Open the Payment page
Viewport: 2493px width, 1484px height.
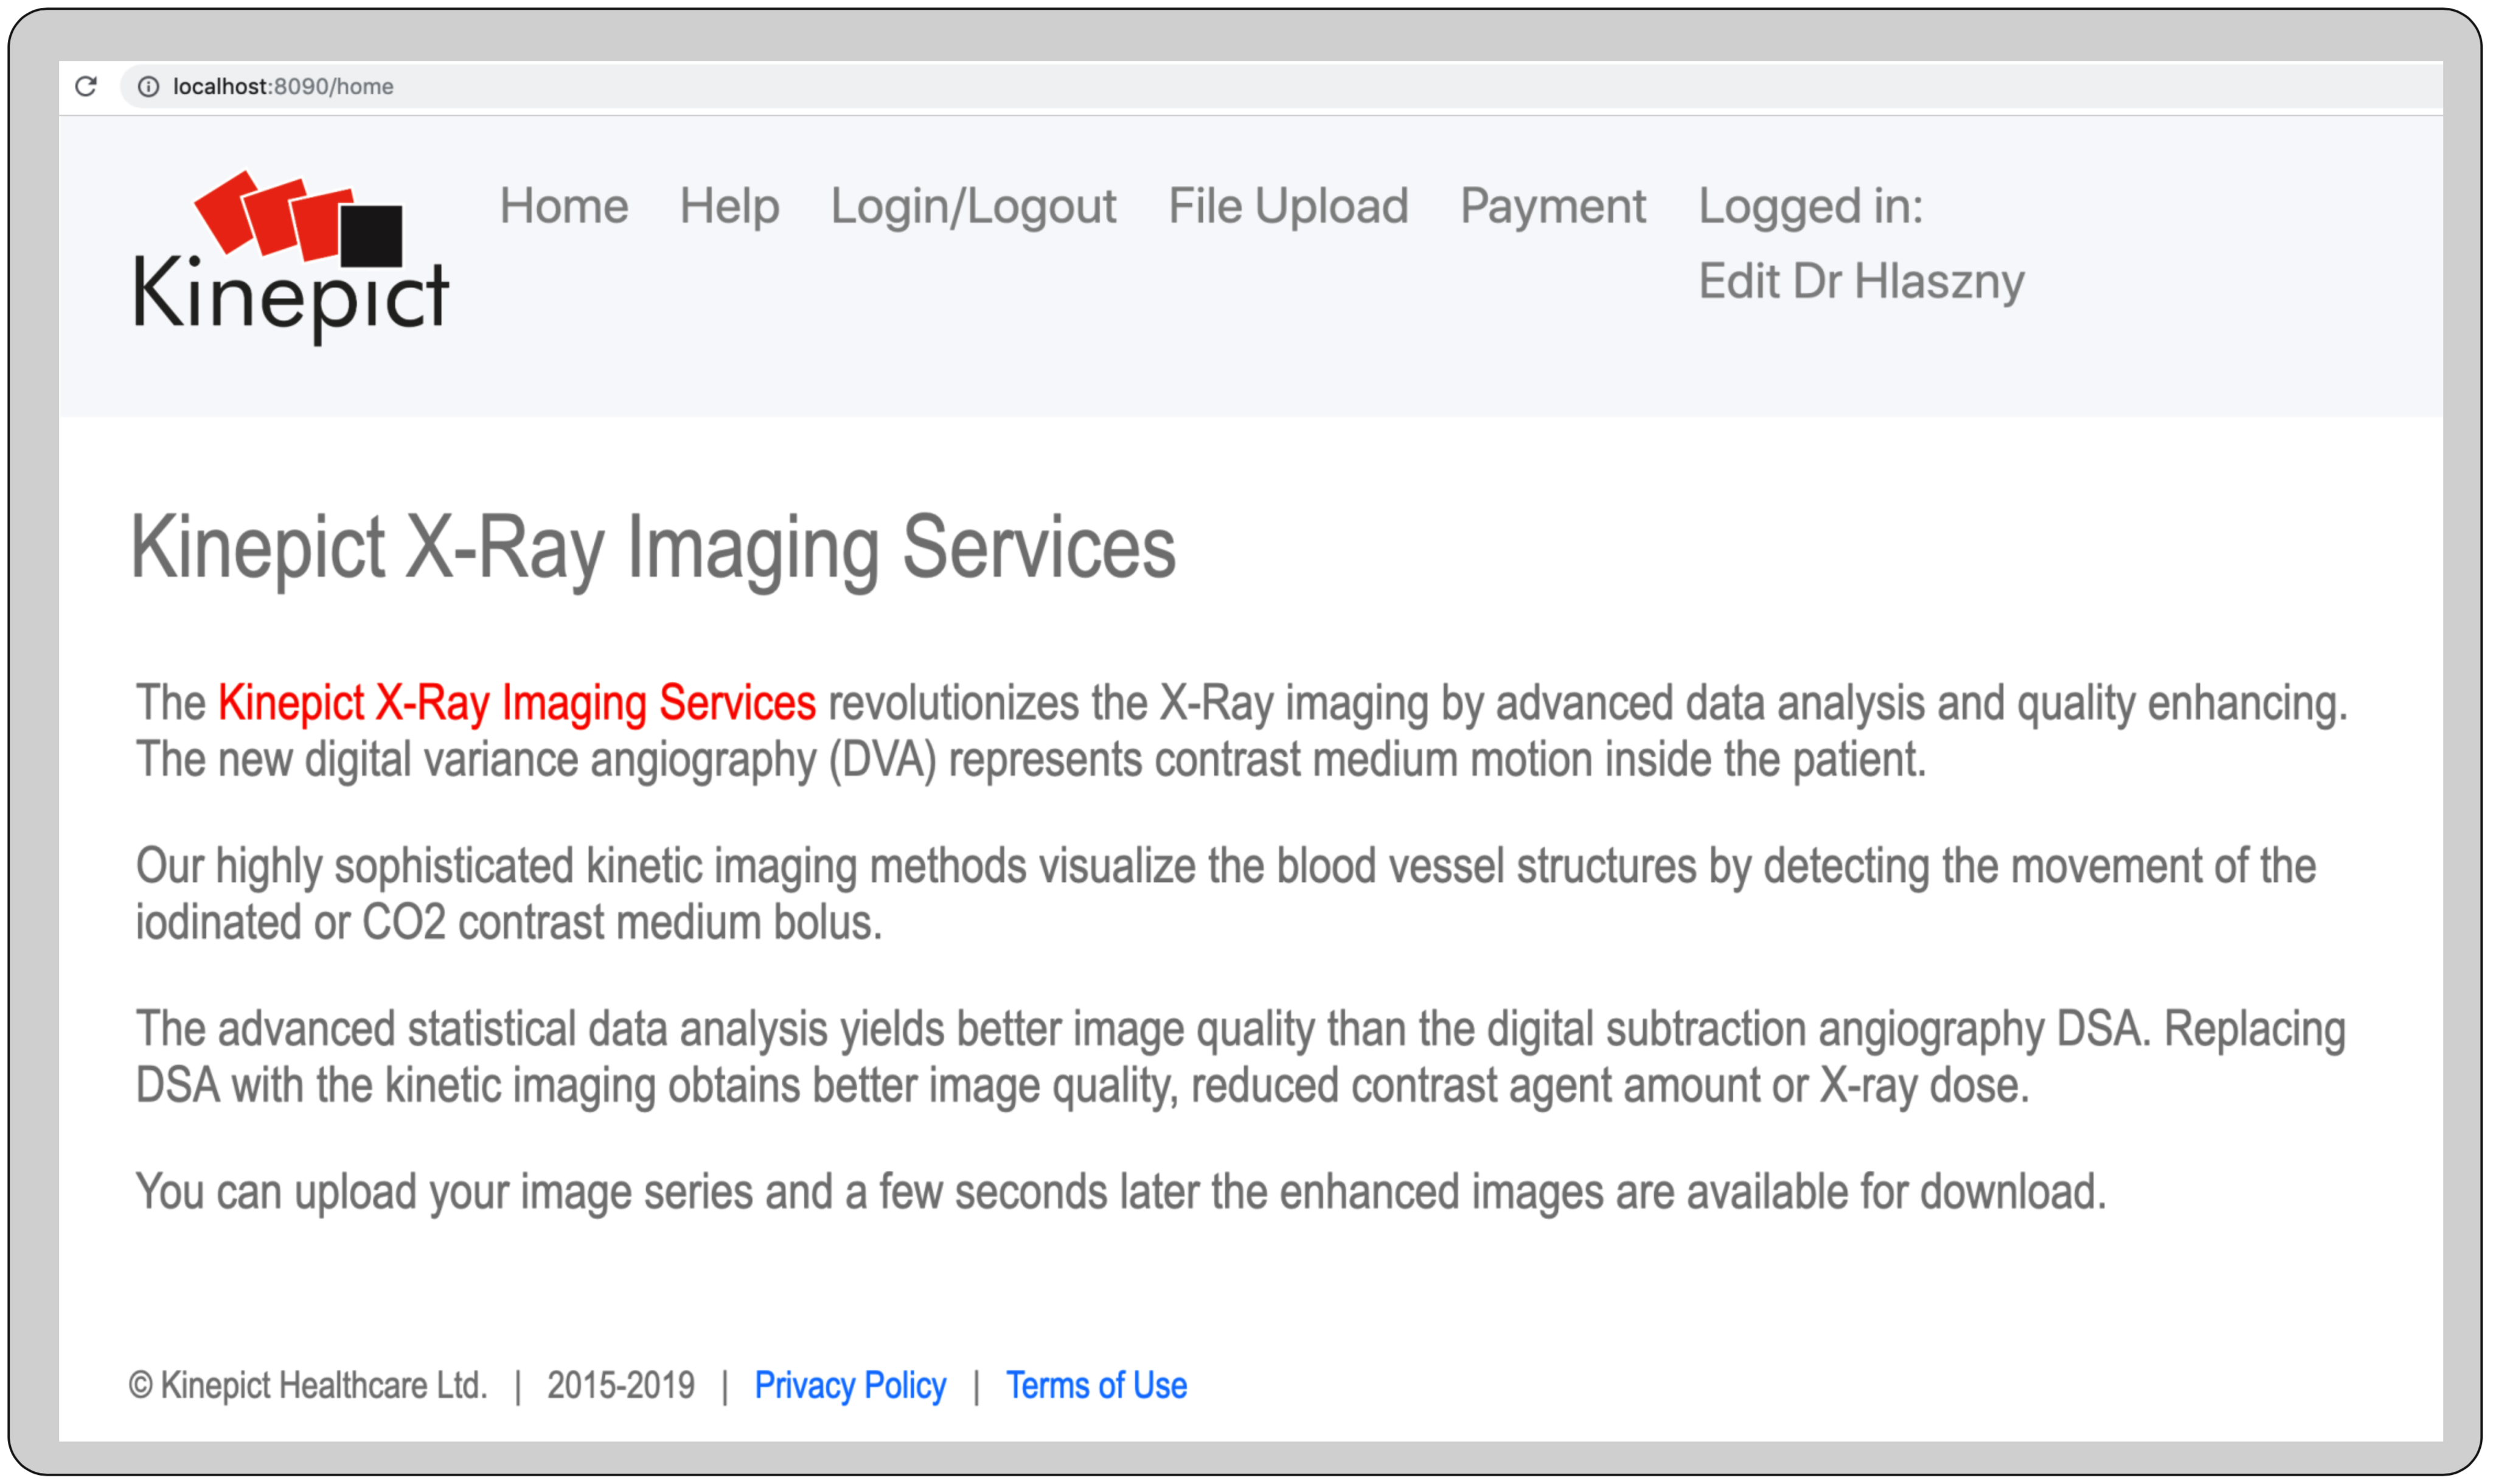click(1554, 207)
